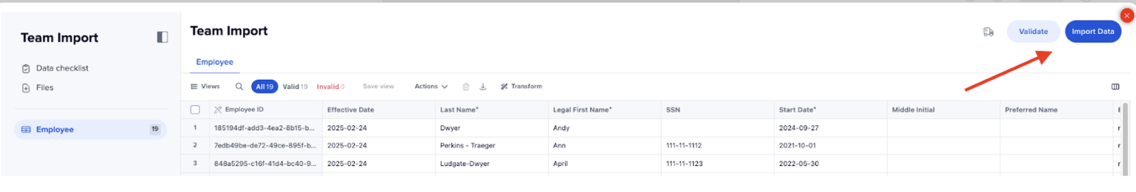Click the trash delete icon
1136x192 pixels.
tap(466, 87)
